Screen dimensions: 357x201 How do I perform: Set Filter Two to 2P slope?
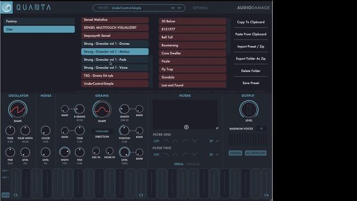(211, 155)
